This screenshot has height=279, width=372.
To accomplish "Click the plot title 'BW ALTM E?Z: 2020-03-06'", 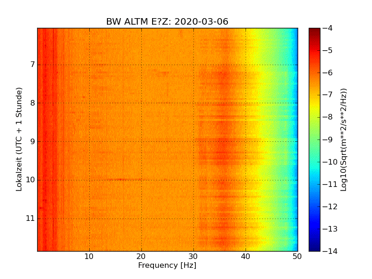I will pos(167,21).
